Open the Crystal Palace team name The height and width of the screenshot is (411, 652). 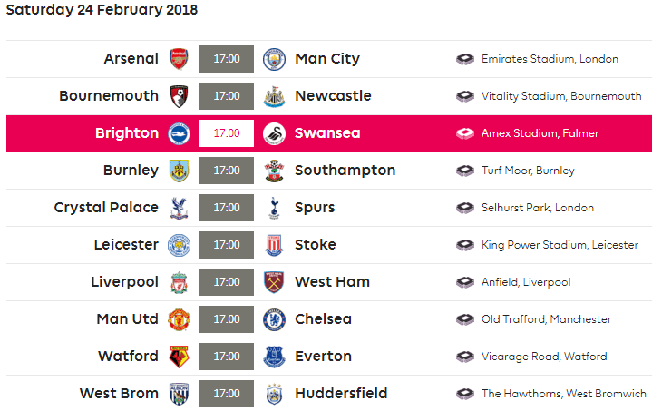click(106, 208)
